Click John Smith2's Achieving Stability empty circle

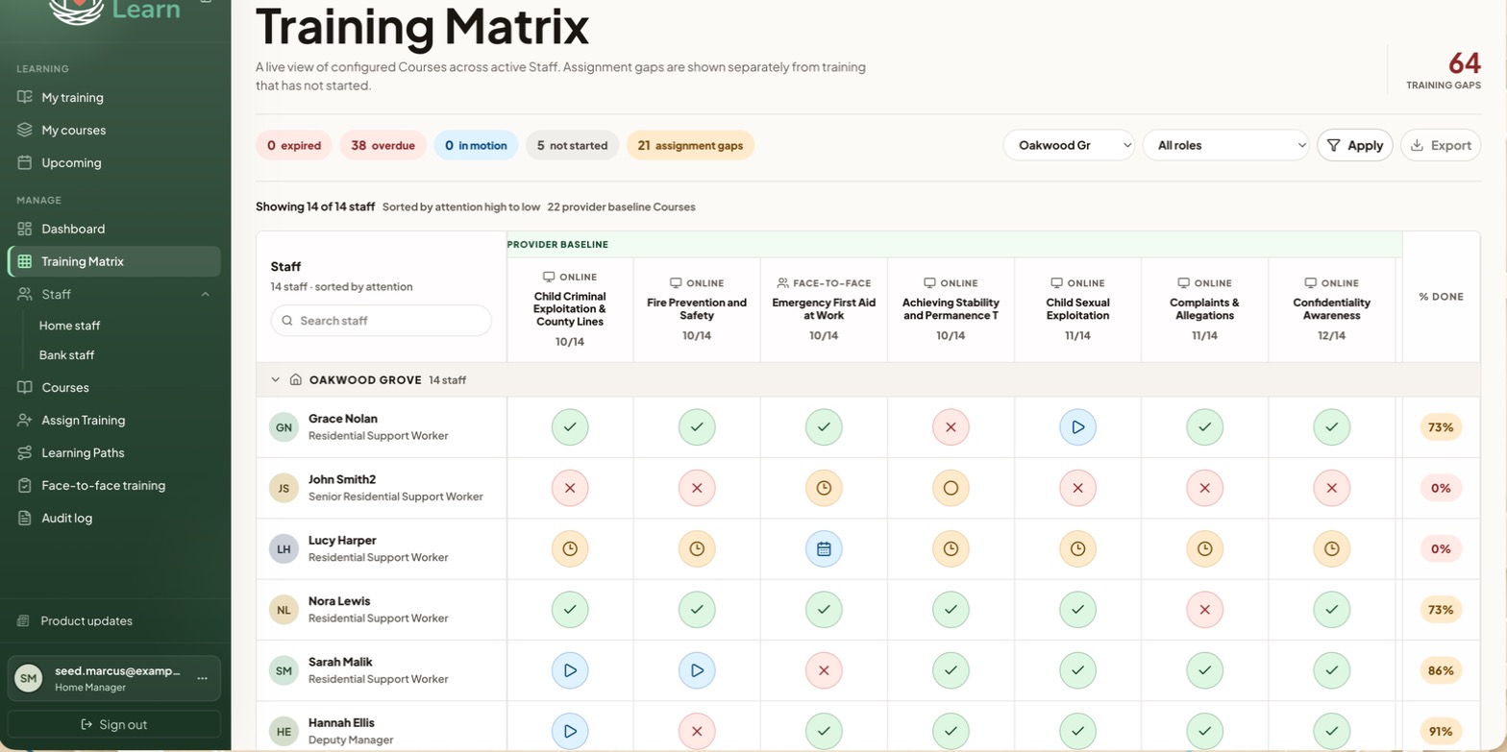951,488
